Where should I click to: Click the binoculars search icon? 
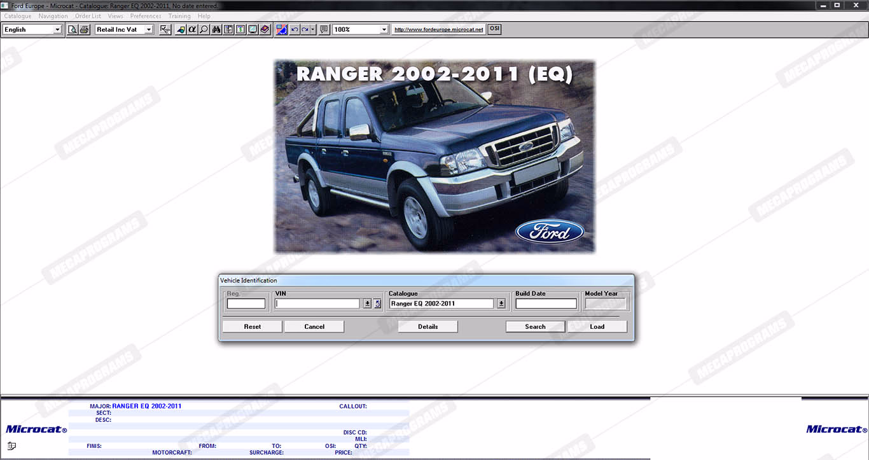(x=216, y=29)
